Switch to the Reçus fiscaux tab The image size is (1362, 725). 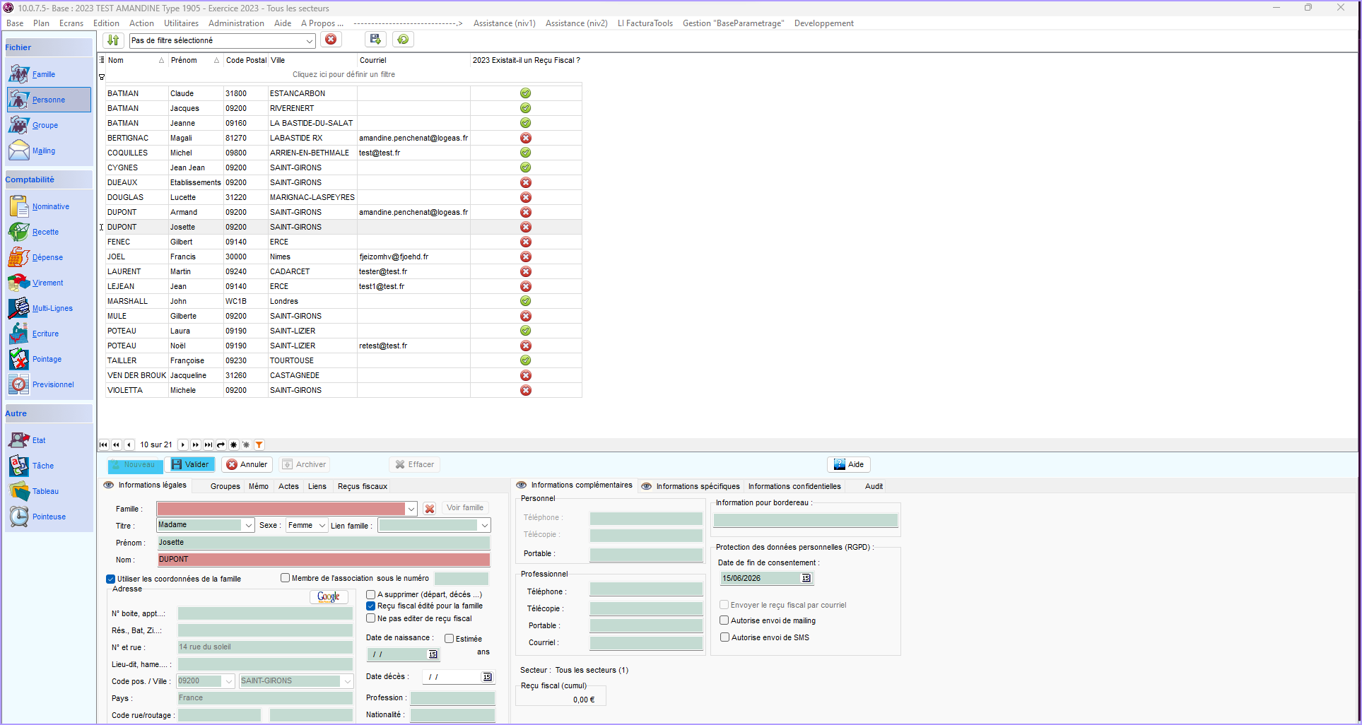(x=362, y=486)
